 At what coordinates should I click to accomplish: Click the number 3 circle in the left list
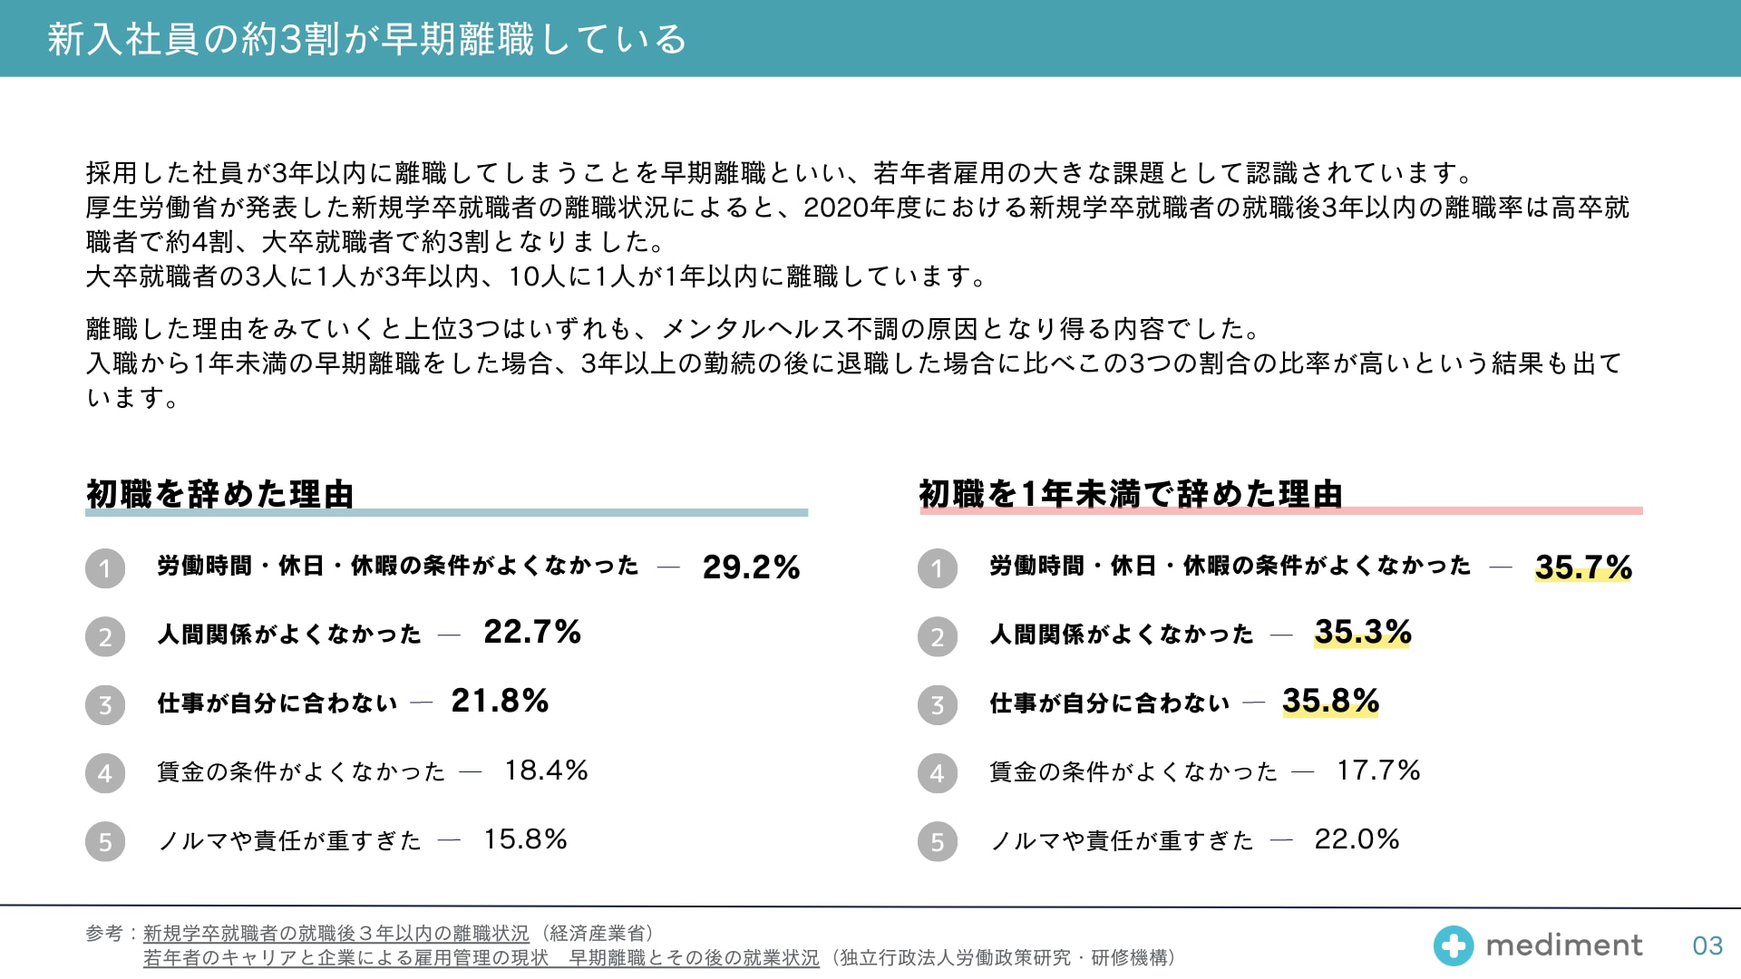105,704
